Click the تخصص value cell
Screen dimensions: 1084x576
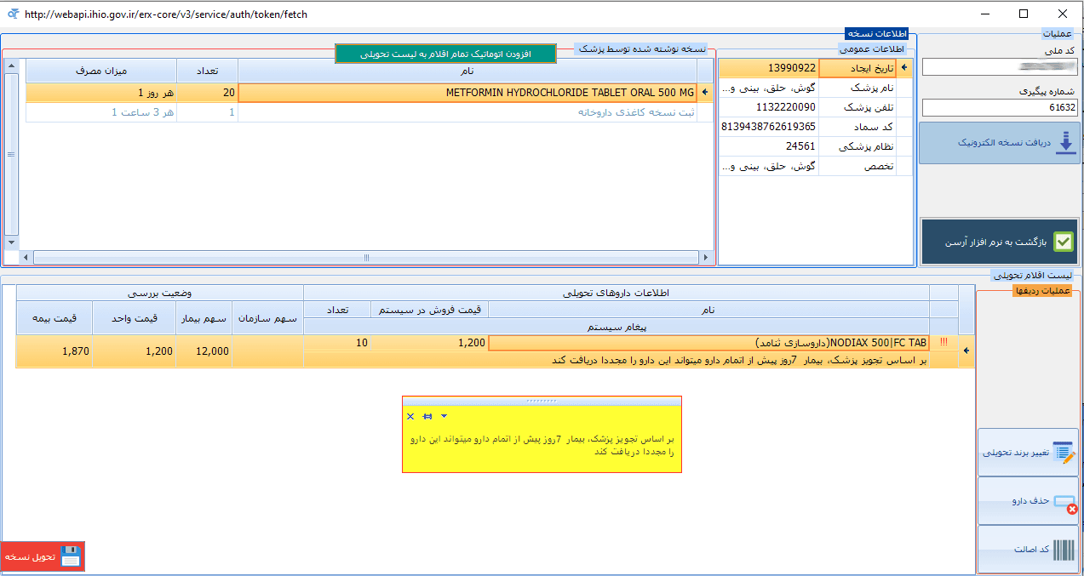click(769, 166)
